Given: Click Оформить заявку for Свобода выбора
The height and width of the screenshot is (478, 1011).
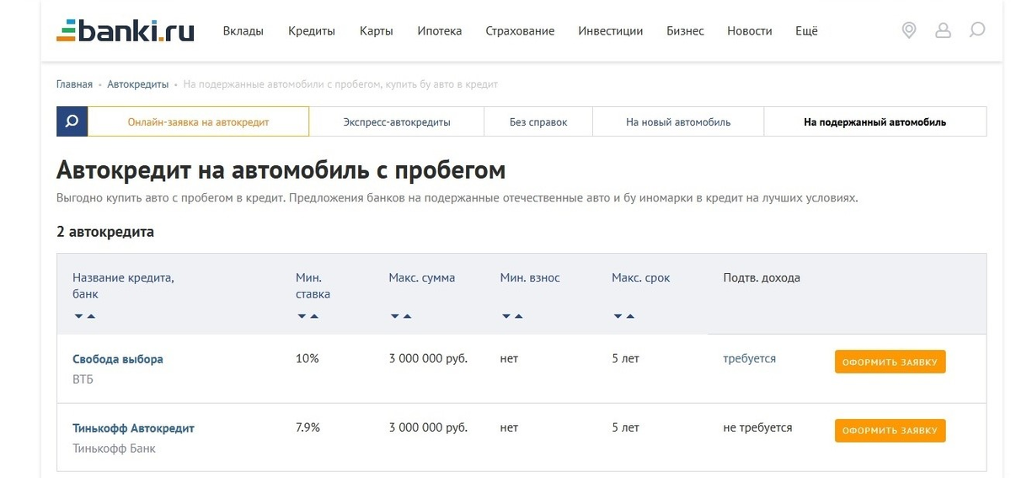Looking at the screenshot, I should click(890, 362).
